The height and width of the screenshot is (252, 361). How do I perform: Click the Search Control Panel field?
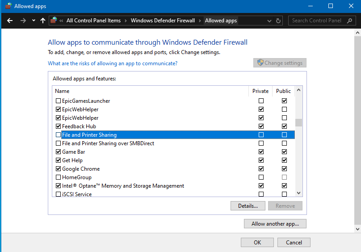pos(316,21)
